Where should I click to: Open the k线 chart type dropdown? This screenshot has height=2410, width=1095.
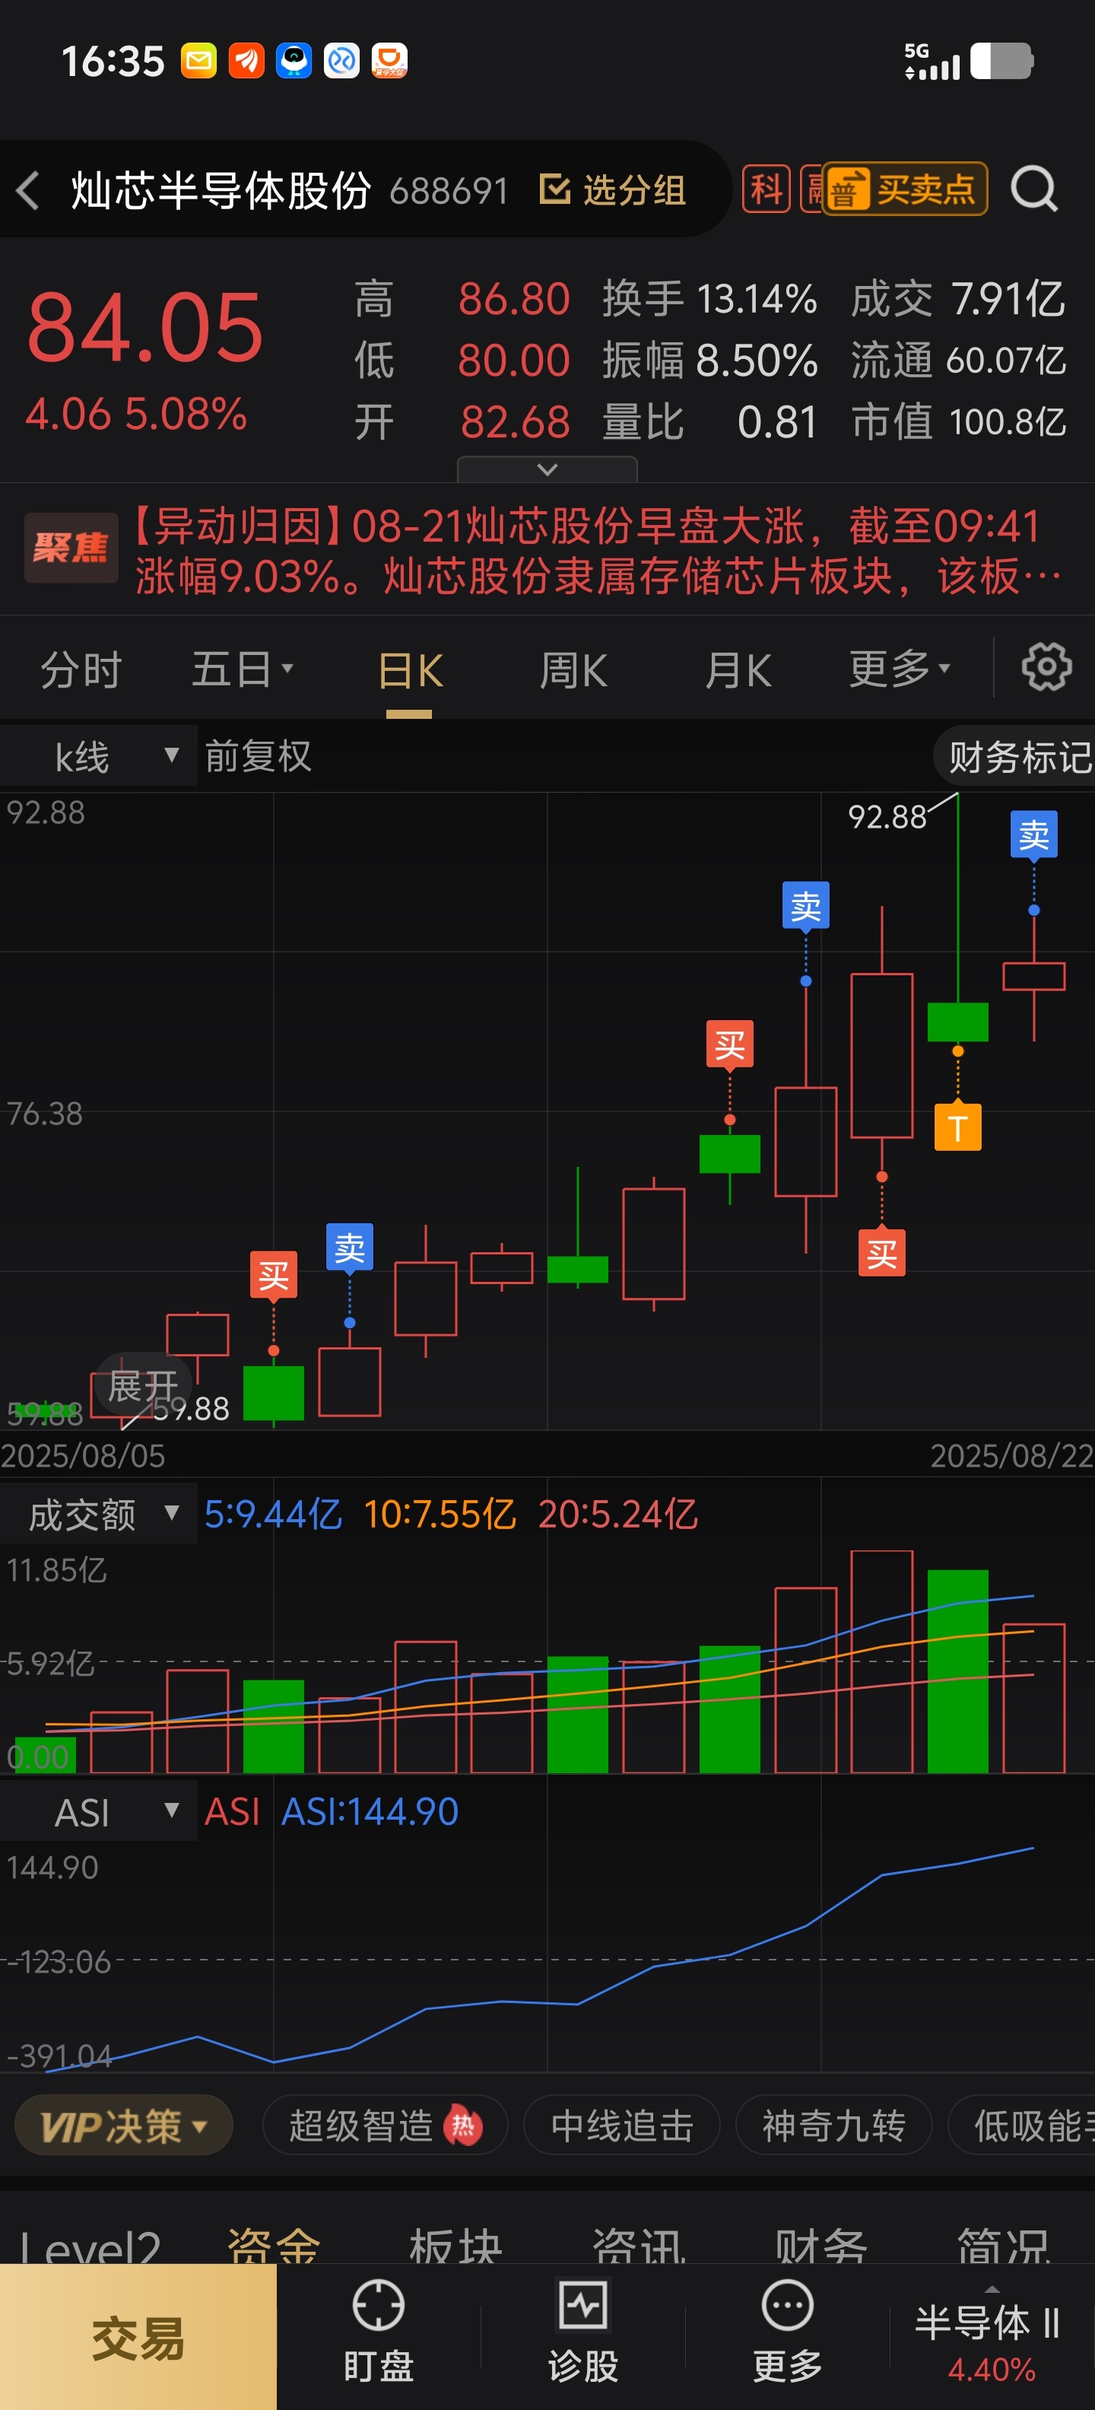[98, 756]
